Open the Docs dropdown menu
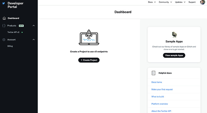The height and width of the screenshot is (113, 207). click(152, 2)
